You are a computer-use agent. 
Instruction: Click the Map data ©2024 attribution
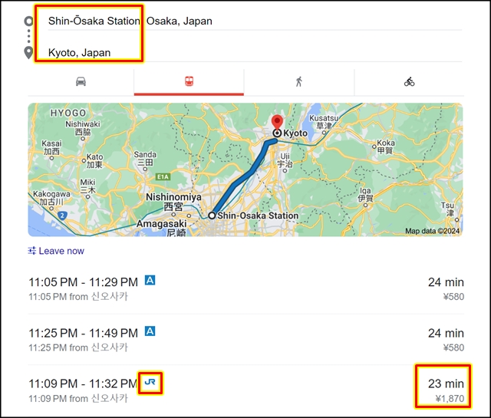[433, 231]
